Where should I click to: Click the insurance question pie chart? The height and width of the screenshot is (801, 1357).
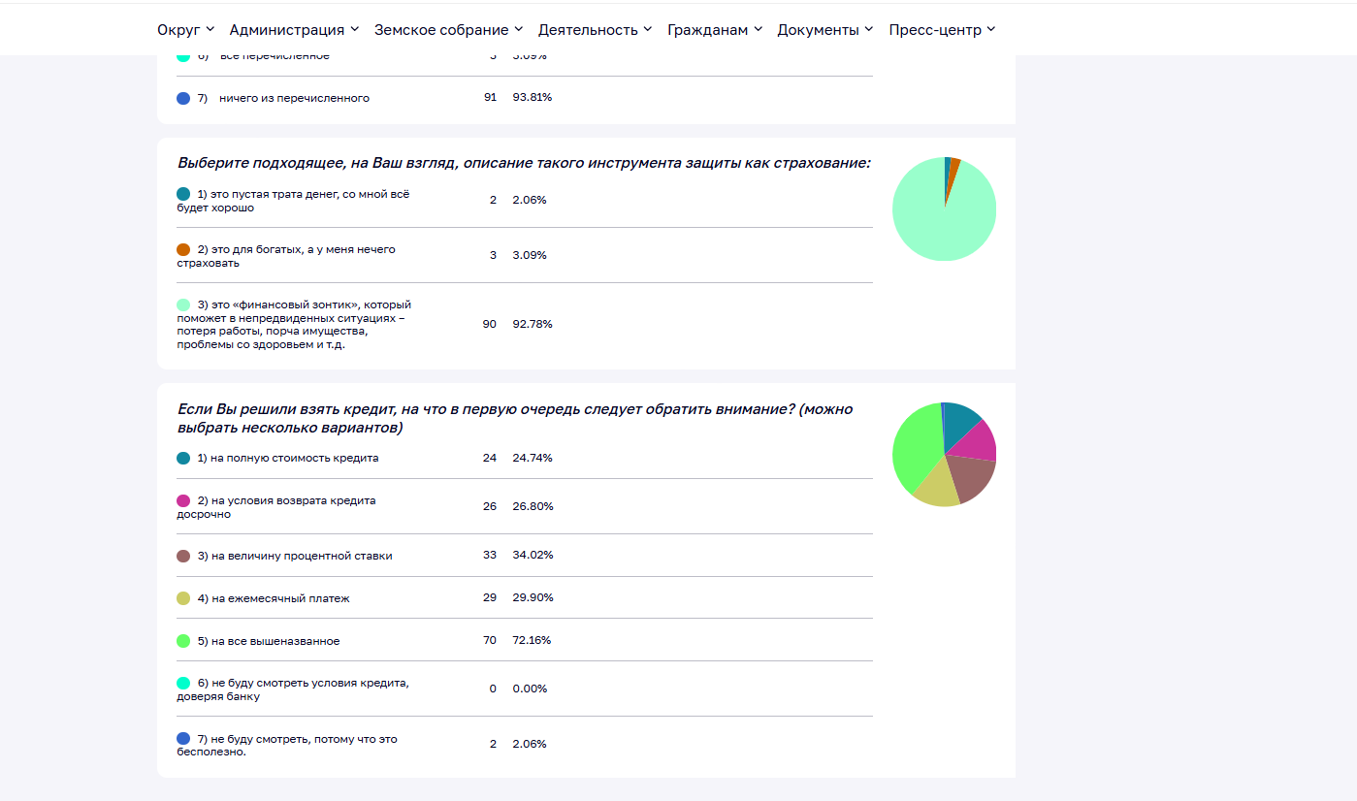(944, 208)
